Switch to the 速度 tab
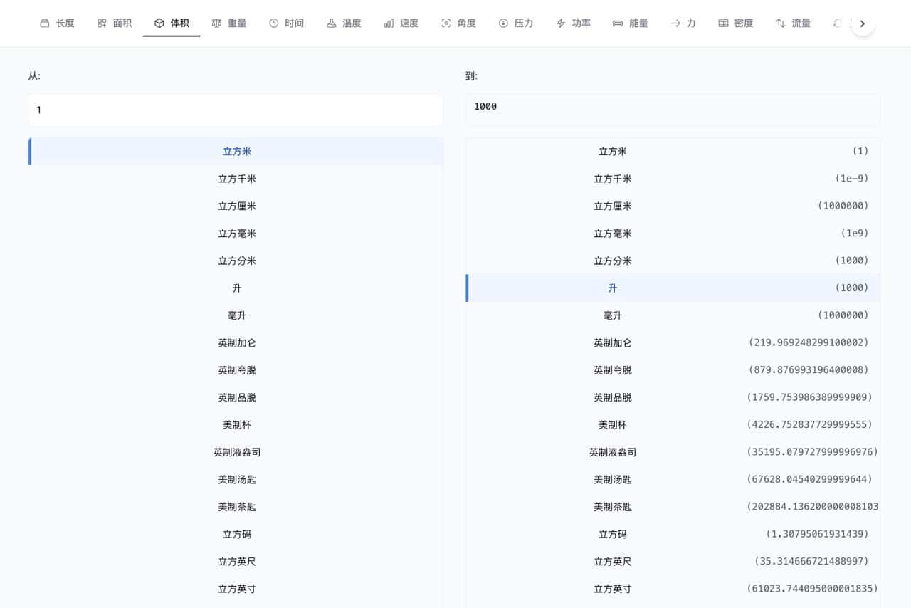 click(x=401, y=23)
